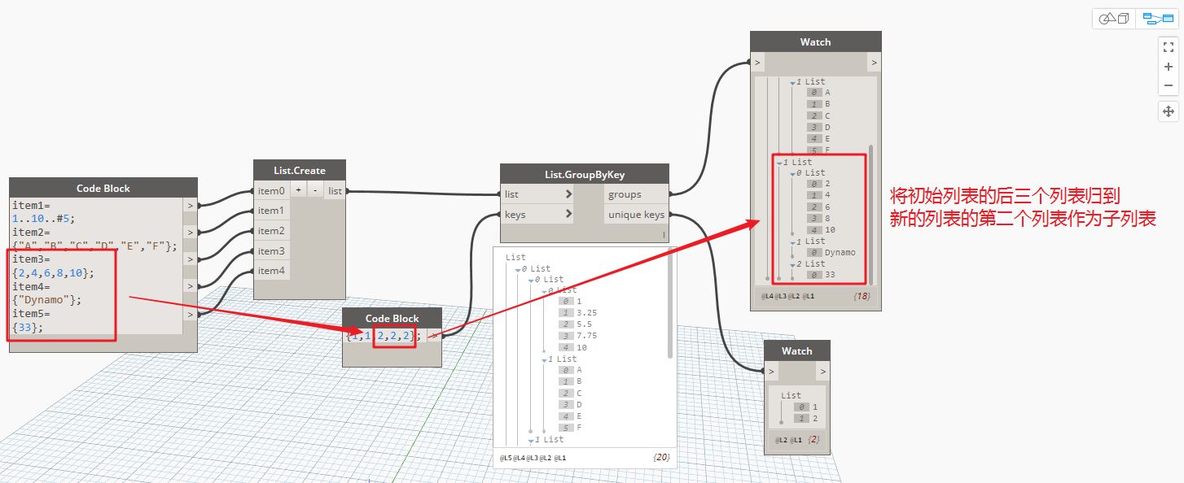Activate the pan mode icon
1184x483 pixels.
point(1169,111)
